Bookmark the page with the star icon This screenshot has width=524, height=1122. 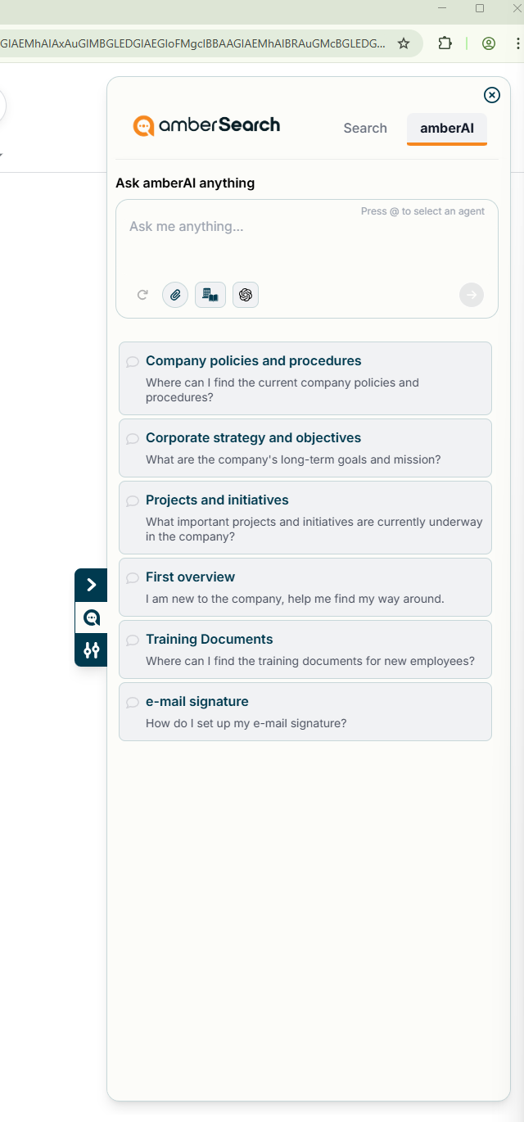click(x=404, y=43)
